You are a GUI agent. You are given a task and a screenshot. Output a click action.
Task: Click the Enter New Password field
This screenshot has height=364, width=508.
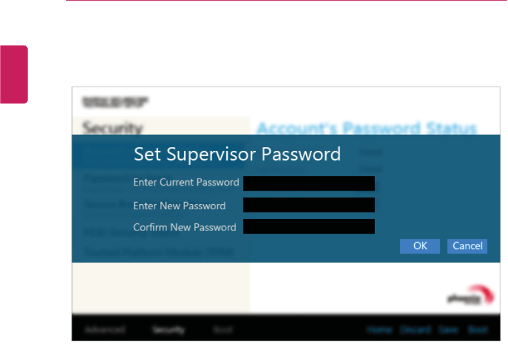click(309, 205)
